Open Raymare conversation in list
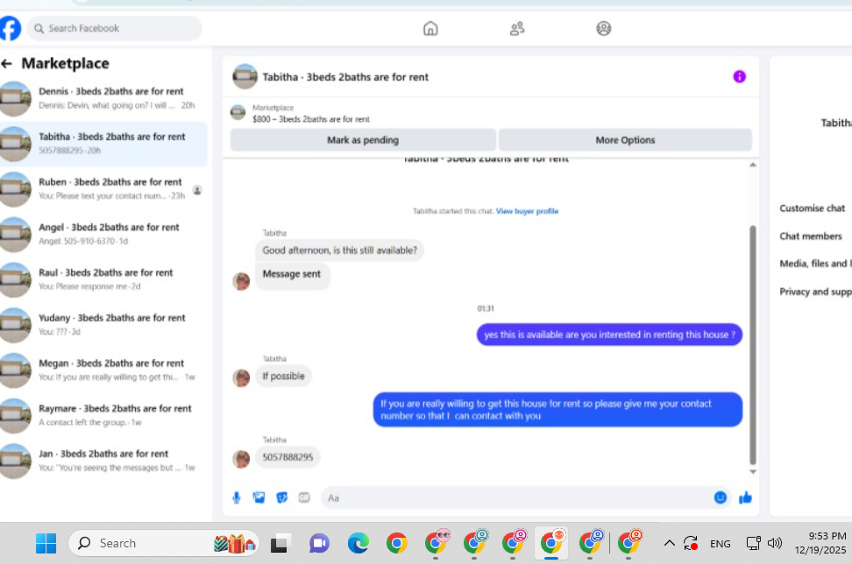Image resolution: width=852 pixels, height=564 pixels. tap(103, 415)
